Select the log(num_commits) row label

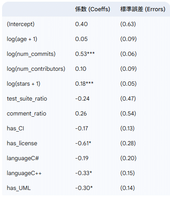coord(31,54)
